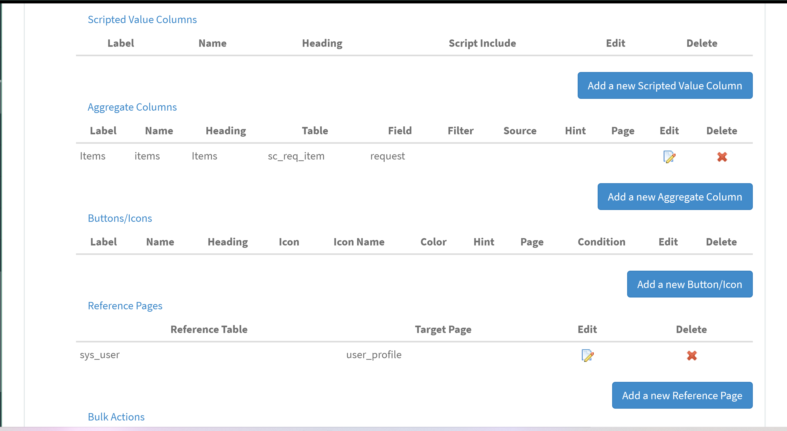The width and height of the screenshot is (787, 431).
Task: Open the Reference Pages section heading
Action: (125, 306)
